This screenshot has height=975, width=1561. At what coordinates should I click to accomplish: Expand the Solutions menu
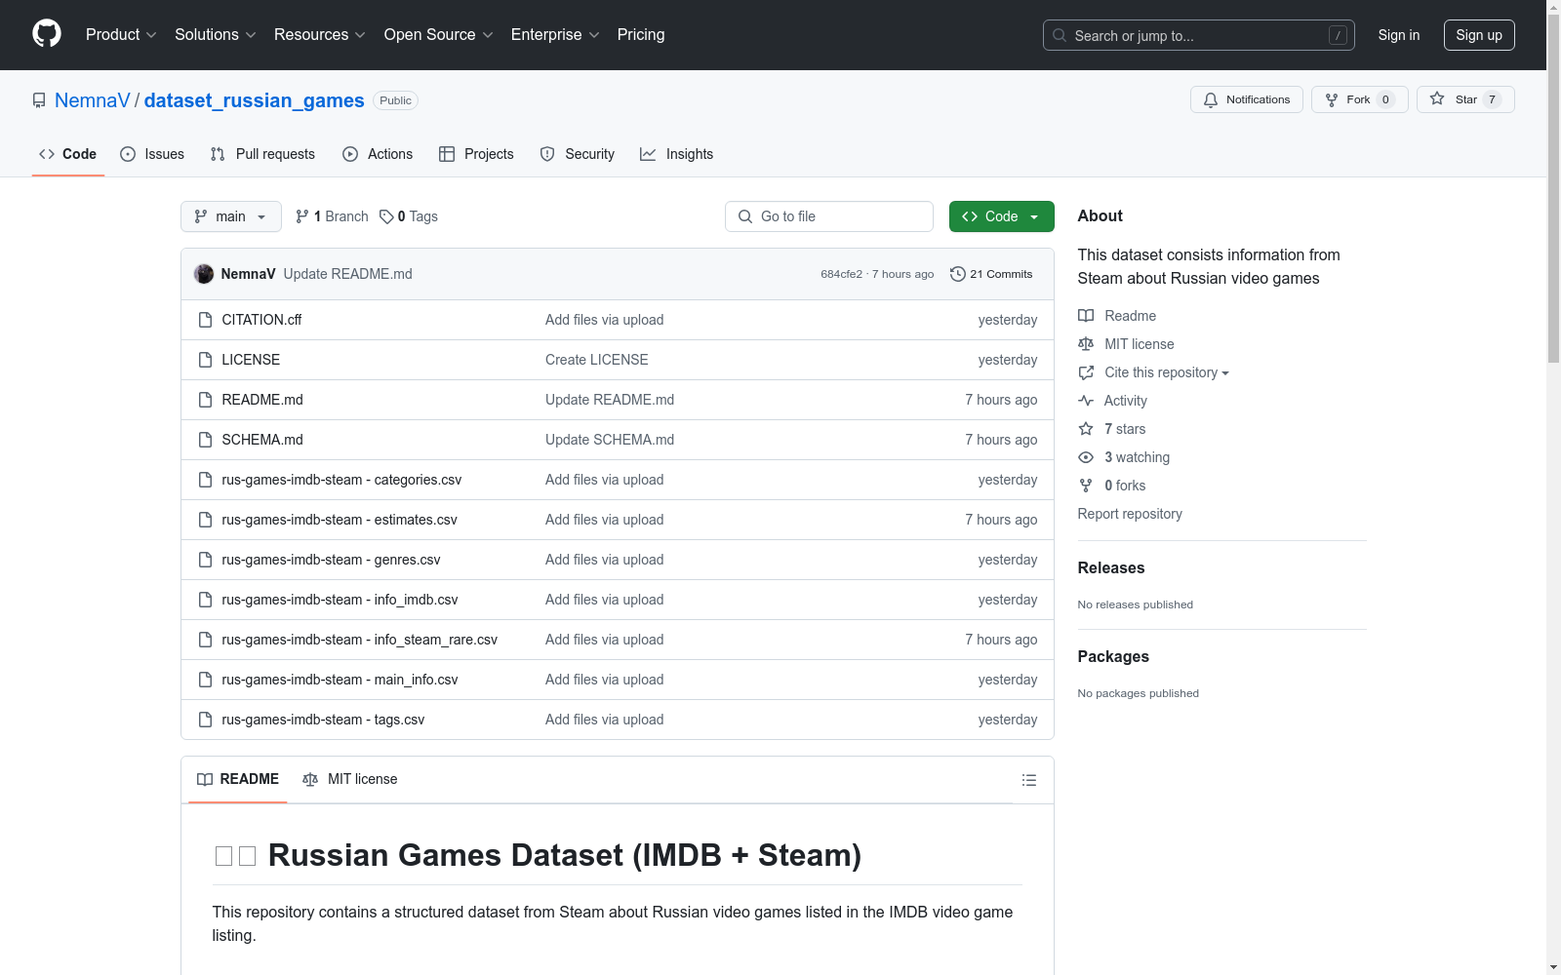coord(216,35)
